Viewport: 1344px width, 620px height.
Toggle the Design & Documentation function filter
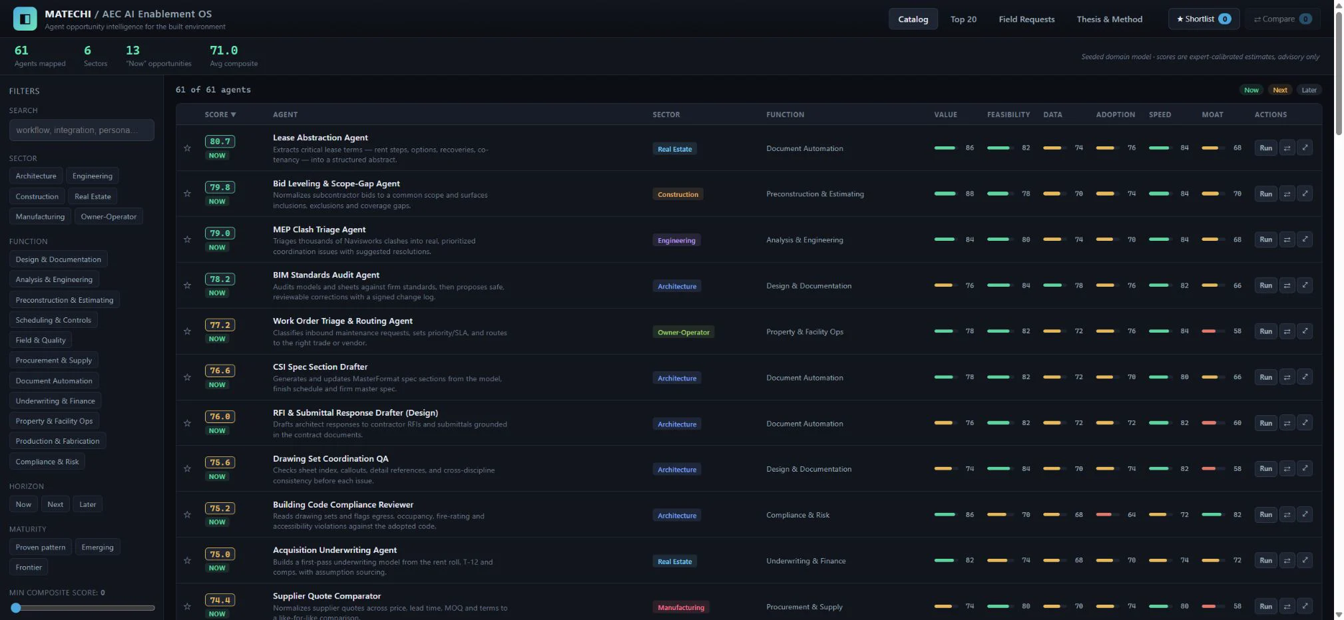[59, 259]
